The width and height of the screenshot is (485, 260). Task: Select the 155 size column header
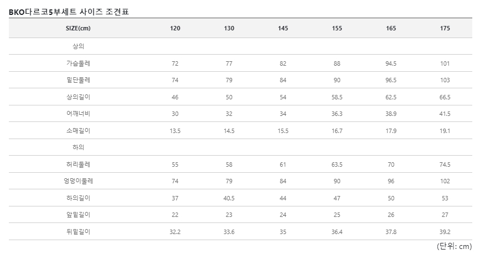337,28
